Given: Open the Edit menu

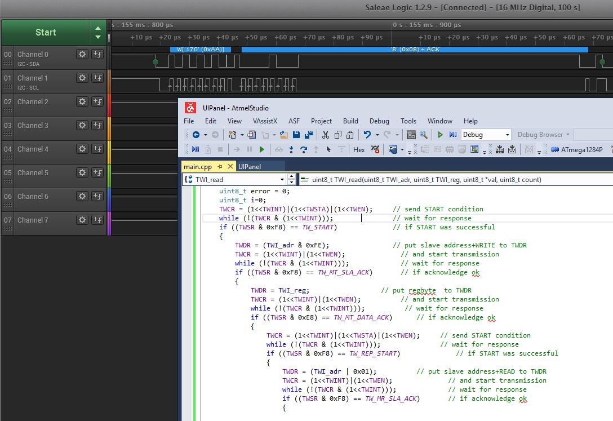Looking at the screenshot, I should pyautogui.click(x=211, y=121).
